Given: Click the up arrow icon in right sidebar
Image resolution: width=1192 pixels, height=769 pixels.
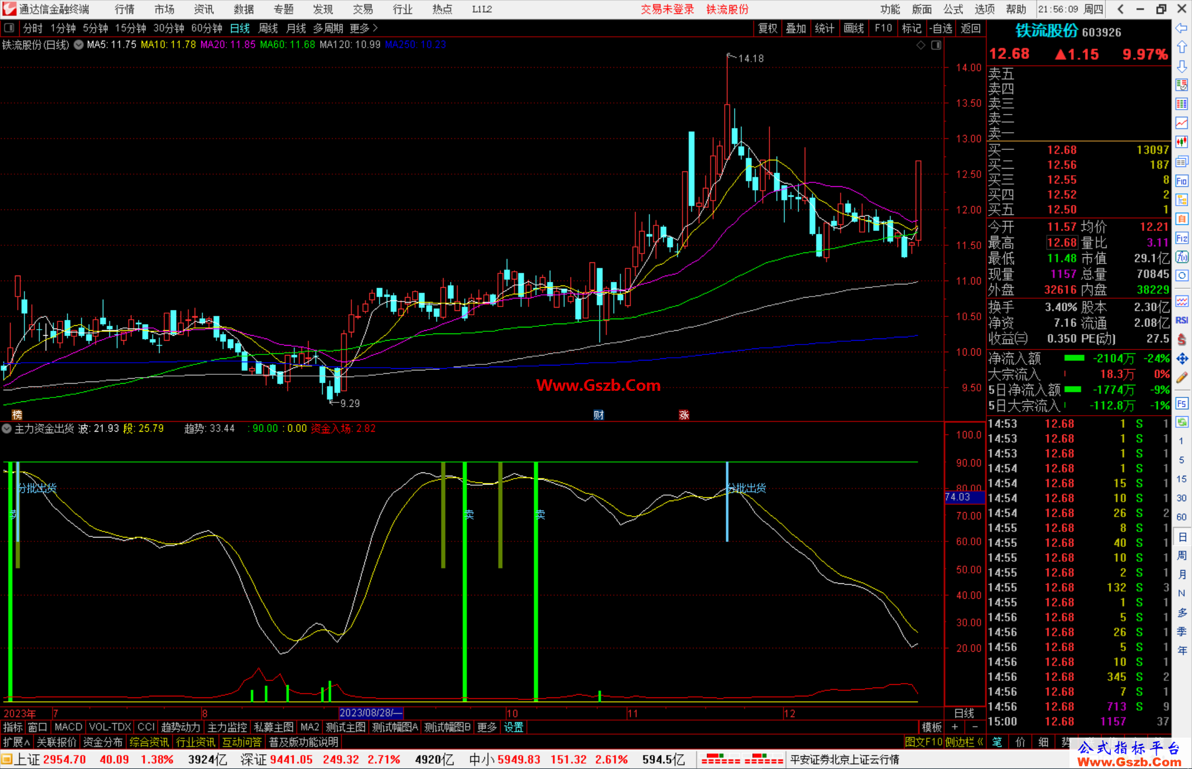Looking at the screenshot, I should [1182, 47].
